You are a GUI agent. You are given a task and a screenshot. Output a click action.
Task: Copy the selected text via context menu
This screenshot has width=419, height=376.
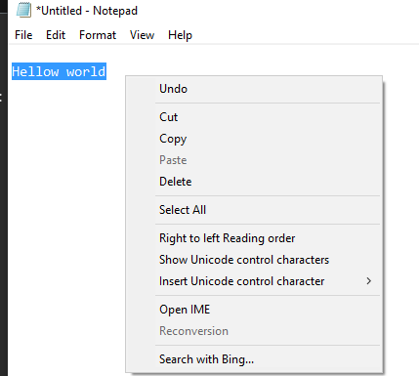point(254,139)
